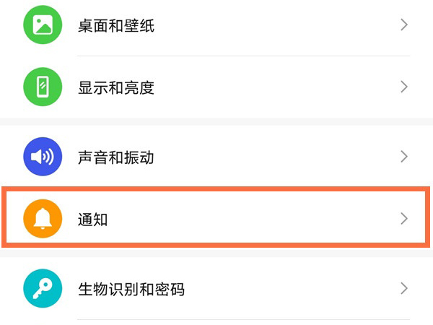Expand the 显示和亮度 row chevron arrow
The height and width of the screenshot is (325, 433).
point(404,87)
